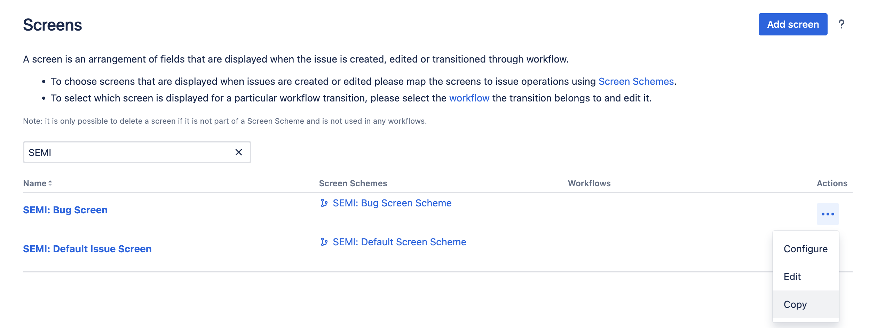Click the sort arrows beside Name

pos(50,183)
